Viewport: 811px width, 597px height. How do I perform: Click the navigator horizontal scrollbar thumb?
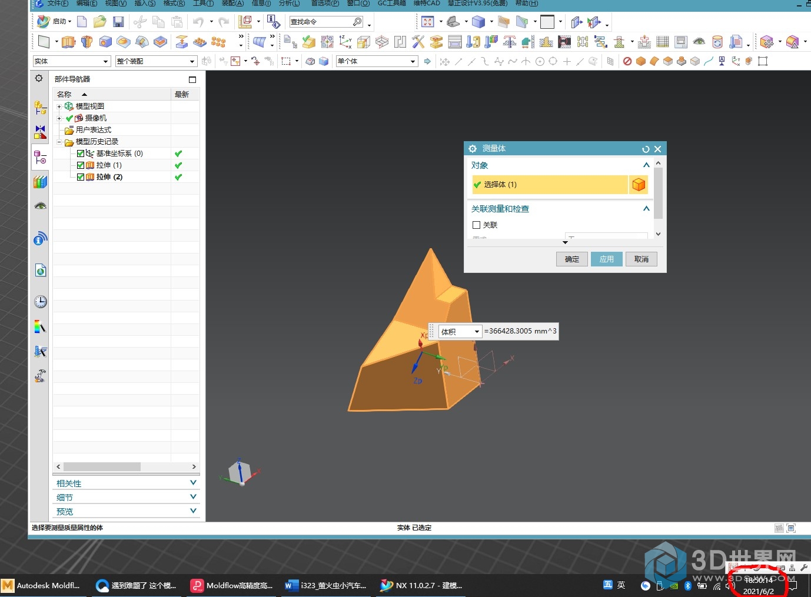(x=102, y=466)
